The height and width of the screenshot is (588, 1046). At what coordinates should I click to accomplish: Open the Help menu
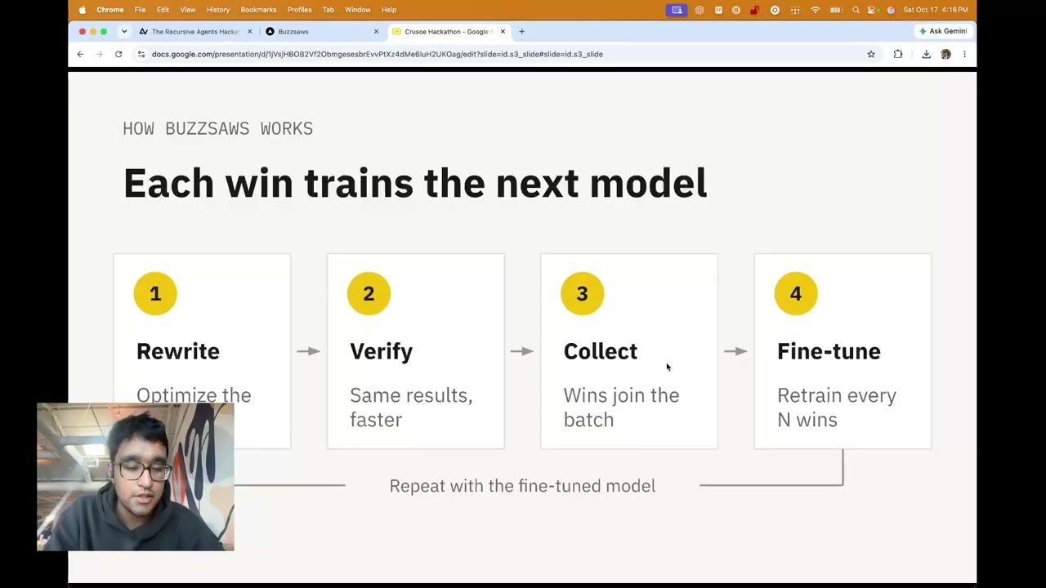pos(389,10)
